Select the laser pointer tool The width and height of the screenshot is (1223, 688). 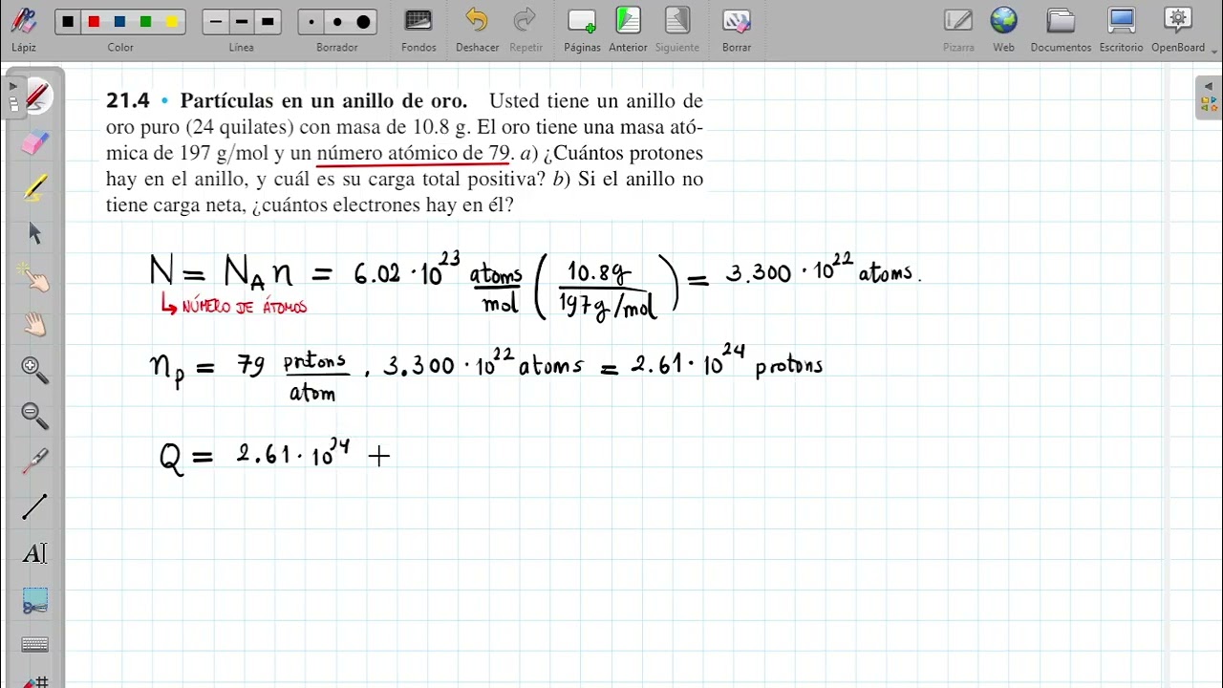point(35,462)
